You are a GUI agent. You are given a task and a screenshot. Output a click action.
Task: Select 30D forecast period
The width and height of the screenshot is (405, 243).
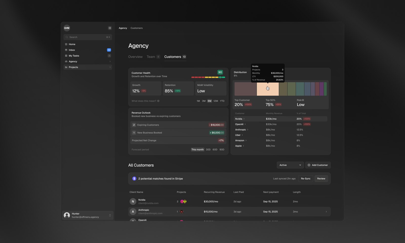[x=208, y=150]
